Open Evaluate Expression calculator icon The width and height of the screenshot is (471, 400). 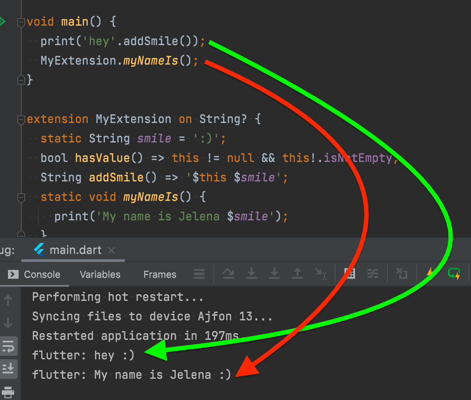(350, 273)
